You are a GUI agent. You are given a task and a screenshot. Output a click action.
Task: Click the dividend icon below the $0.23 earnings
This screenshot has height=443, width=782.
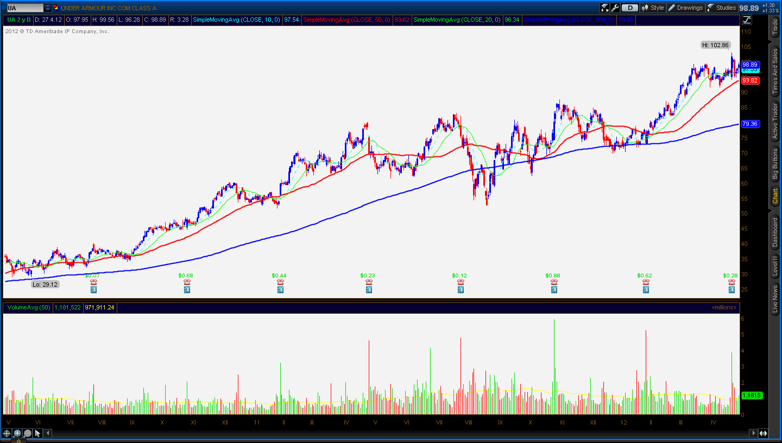click(369, 290)
